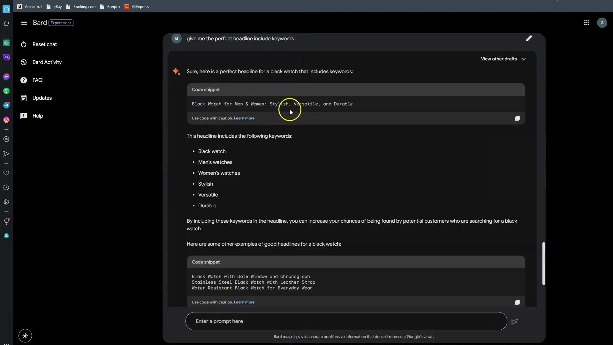Image resolution: width=613 pixels, height=345 pixels.
Task: Click the send prompt arrow icon
Action: 514,321
